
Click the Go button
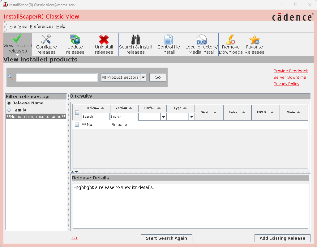coord(158,77)
